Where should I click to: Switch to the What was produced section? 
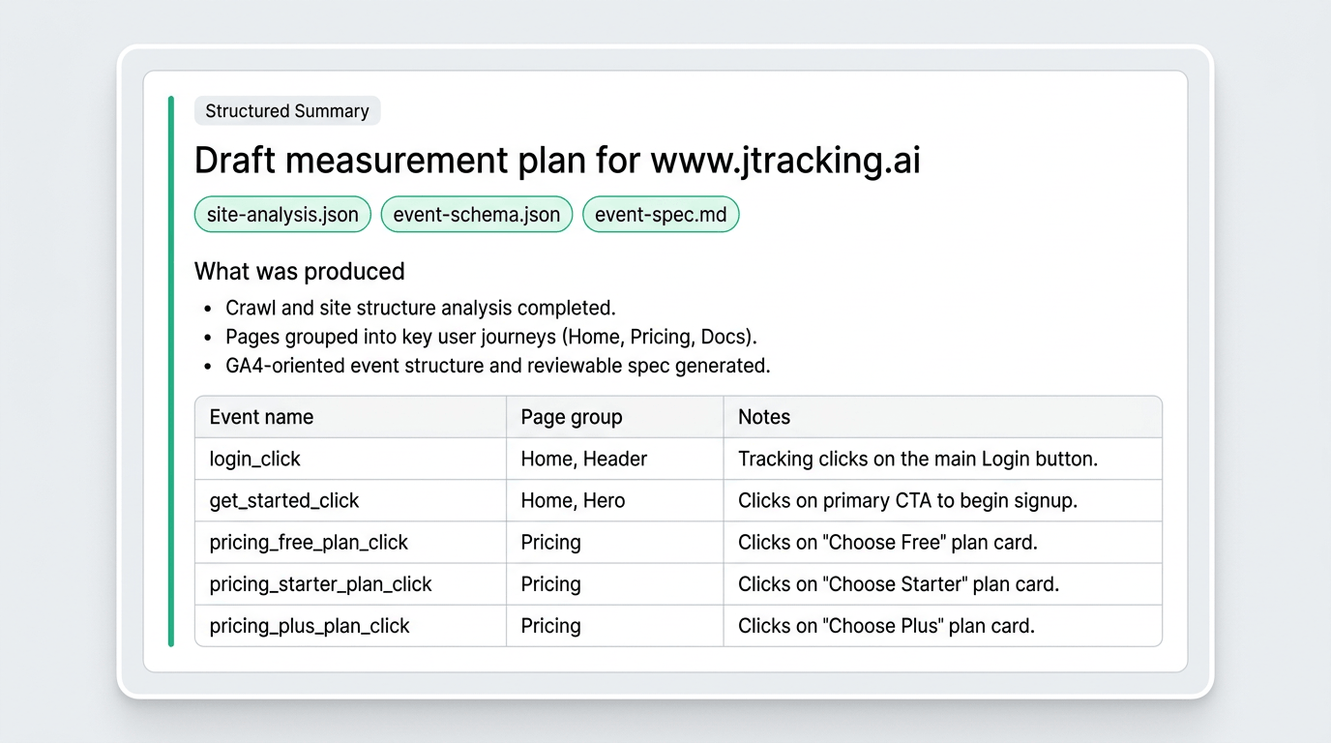(x=299, y=272)
